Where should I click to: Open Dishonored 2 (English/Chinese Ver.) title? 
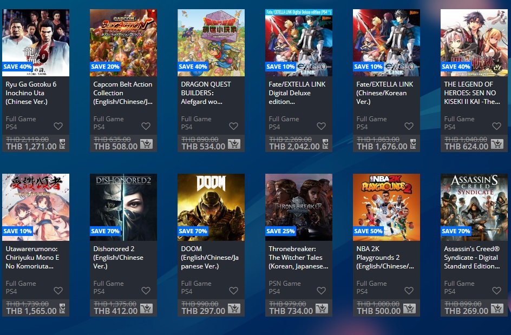click(119, 258)
